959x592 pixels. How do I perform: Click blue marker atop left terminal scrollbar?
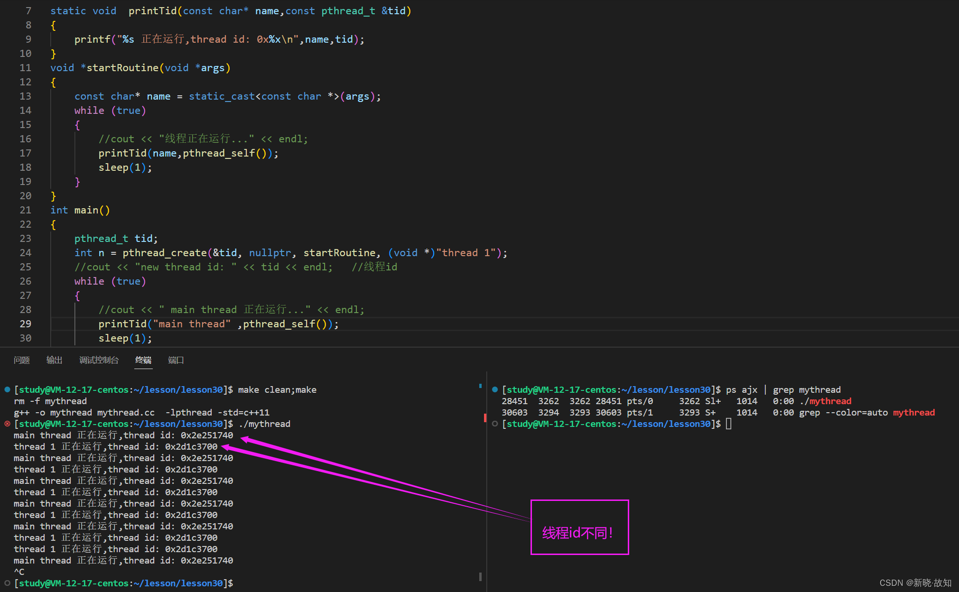[x=480, y=386]
